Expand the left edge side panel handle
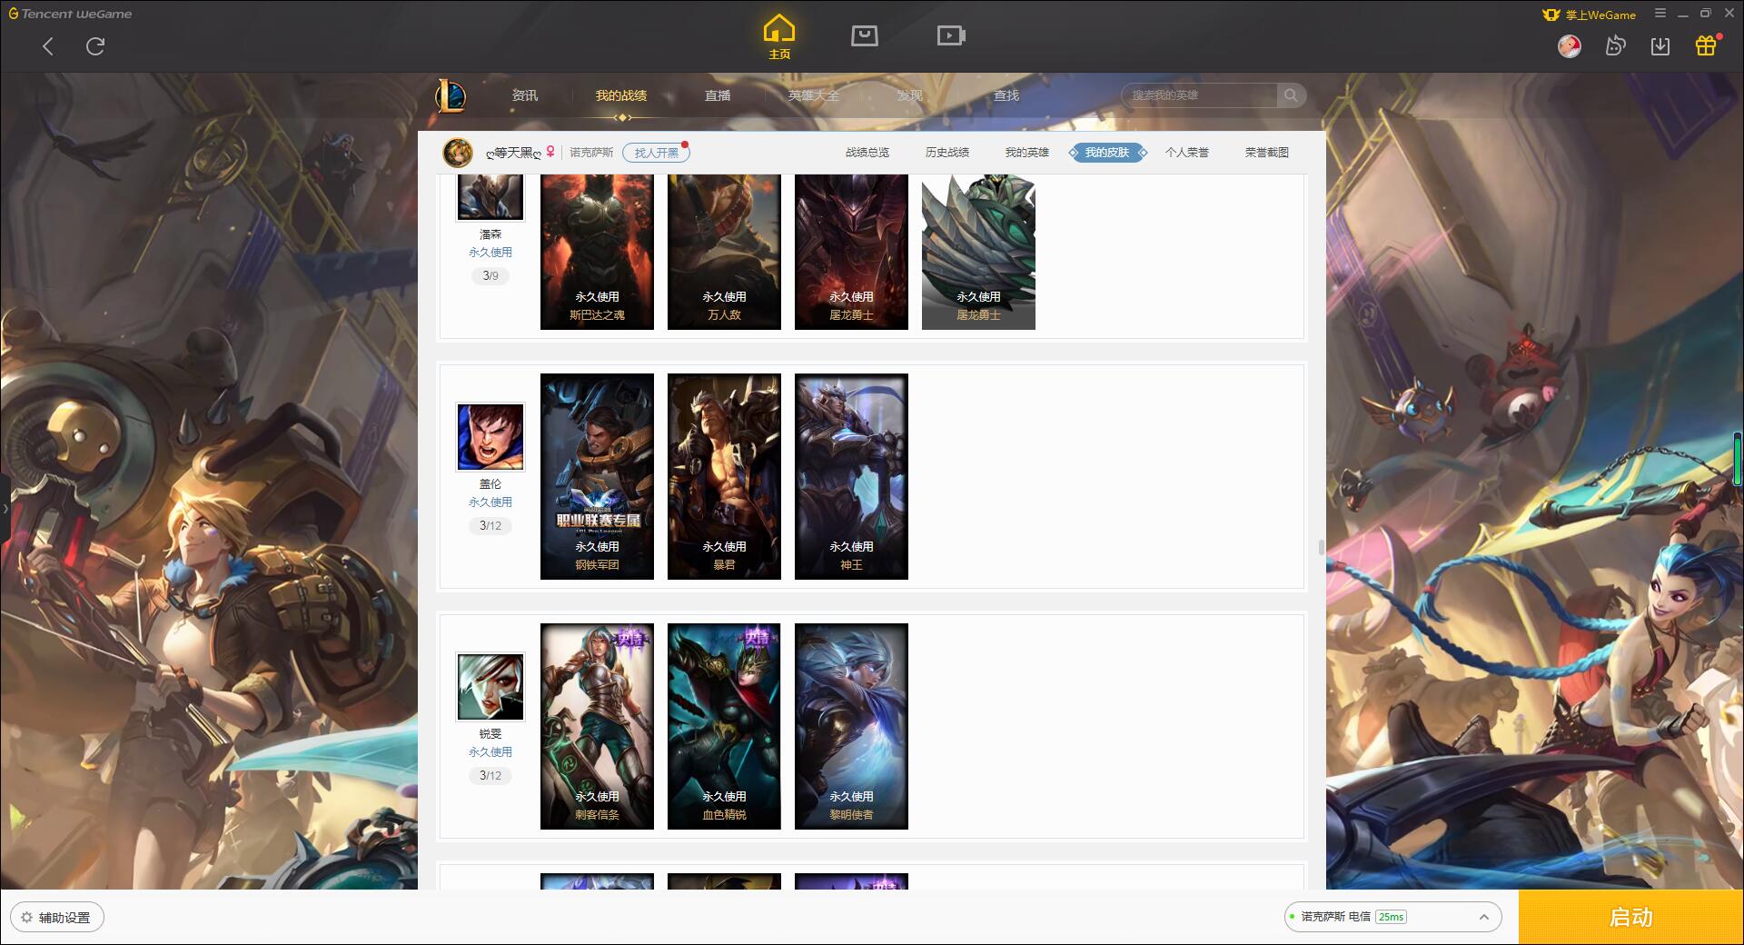Viewport: 1744px width, 945px height. pyautogui.click(x=5, y=509)
